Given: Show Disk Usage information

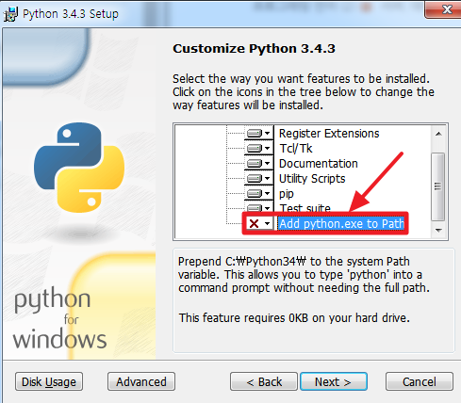Looking at the screenshot, I should 49,381.
